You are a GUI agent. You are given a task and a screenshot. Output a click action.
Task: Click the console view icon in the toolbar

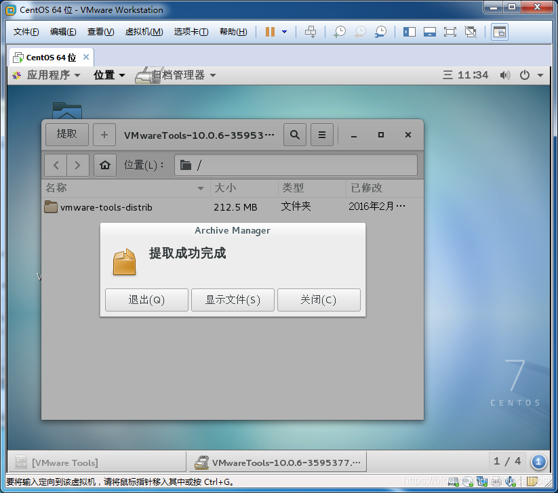coord(499,32)
